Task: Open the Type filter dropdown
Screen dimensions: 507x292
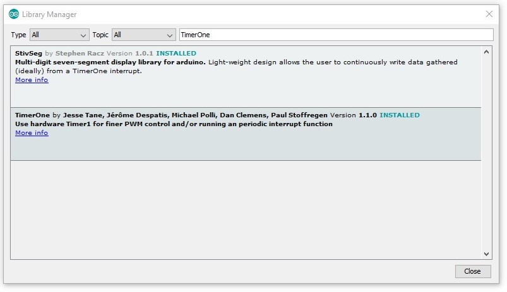Action: point(59,35)
